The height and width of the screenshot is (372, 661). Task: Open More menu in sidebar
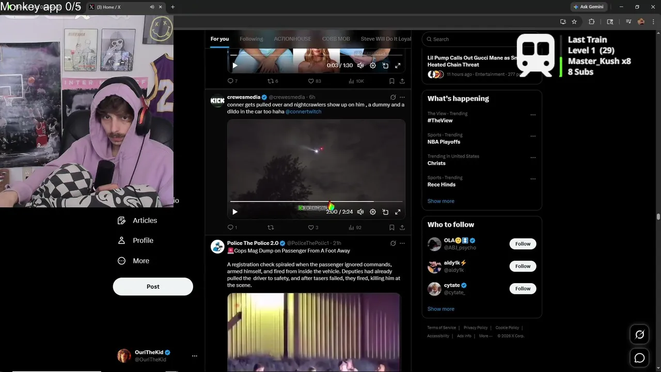tap(134, 261)
